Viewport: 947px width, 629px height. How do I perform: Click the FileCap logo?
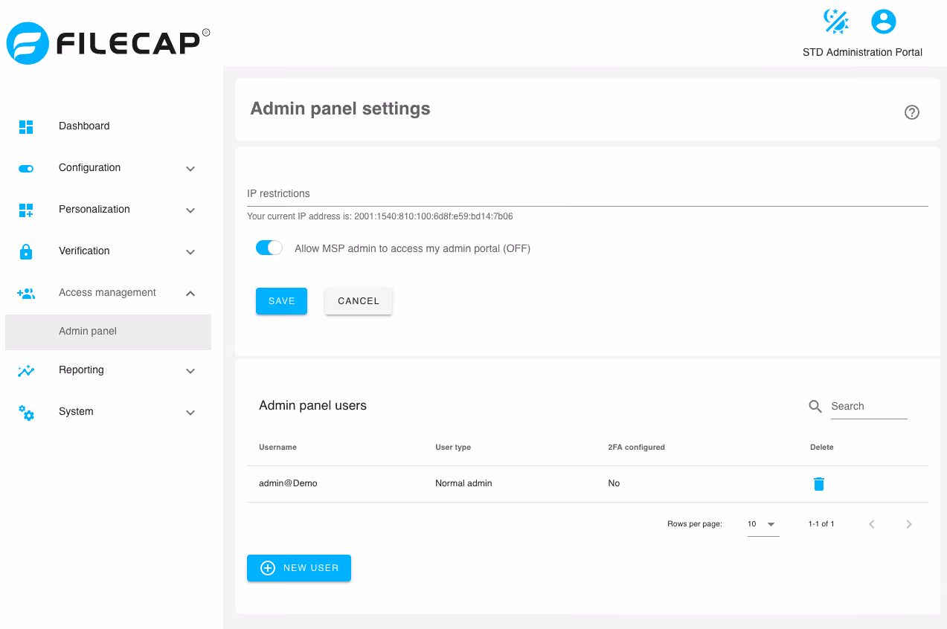click(108, 42)
